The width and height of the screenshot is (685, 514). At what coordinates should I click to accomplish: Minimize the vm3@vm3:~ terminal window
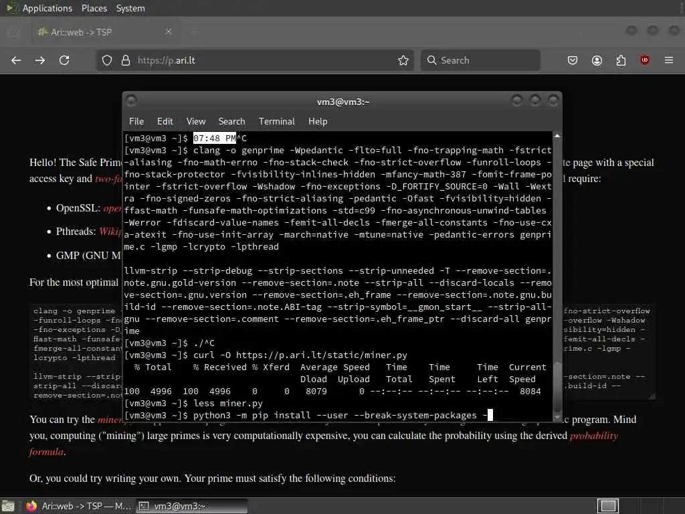tap(517, 101)
